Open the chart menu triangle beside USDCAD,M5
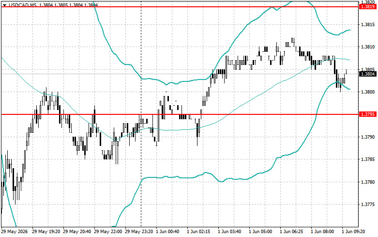378x237 pixels. click(x=4, y=5)
